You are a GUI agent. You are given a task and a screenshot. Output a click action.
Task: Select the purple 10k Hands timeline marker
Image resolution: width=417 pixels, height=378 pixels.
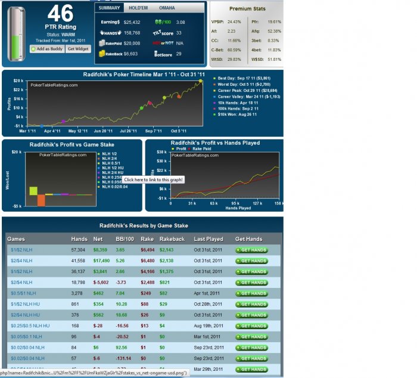[63, 122]
